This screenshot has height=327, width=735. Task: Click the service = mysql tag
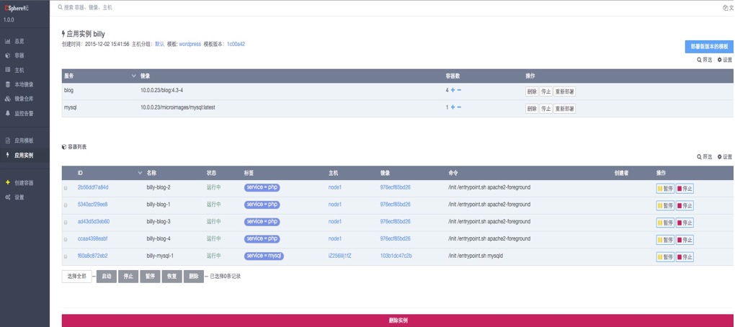tap(264, 256)
